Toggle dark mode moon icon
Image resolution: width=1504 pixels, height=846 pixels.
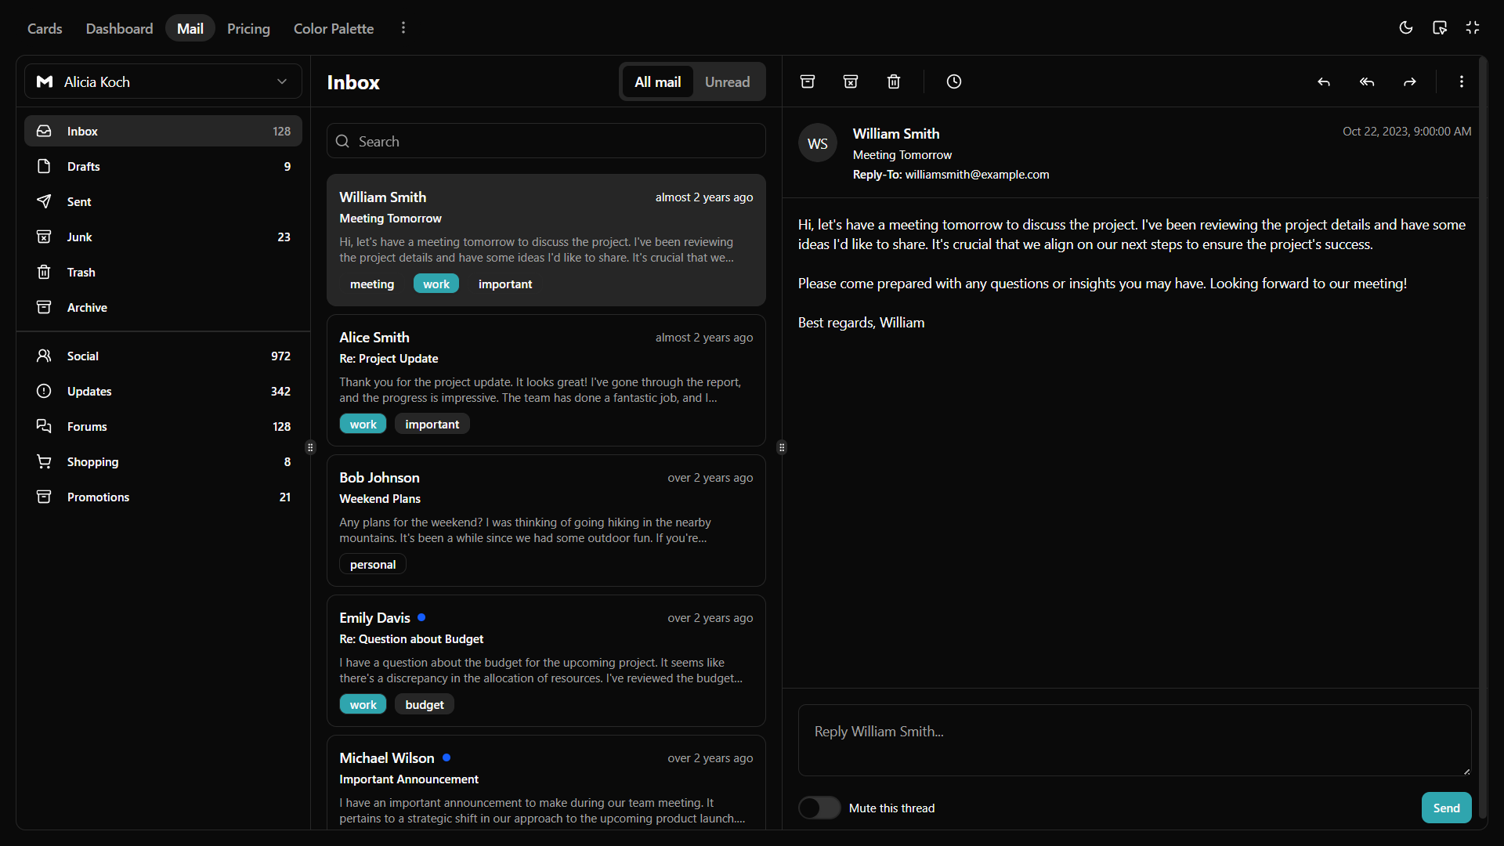click(1406, 28)
